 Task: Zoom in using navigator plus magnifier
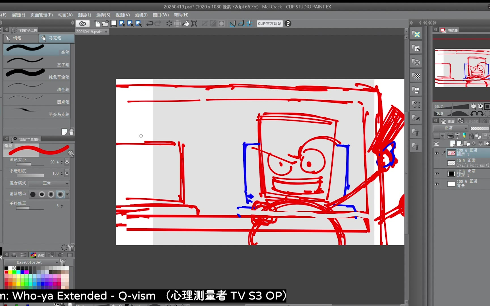pos(480,106)
